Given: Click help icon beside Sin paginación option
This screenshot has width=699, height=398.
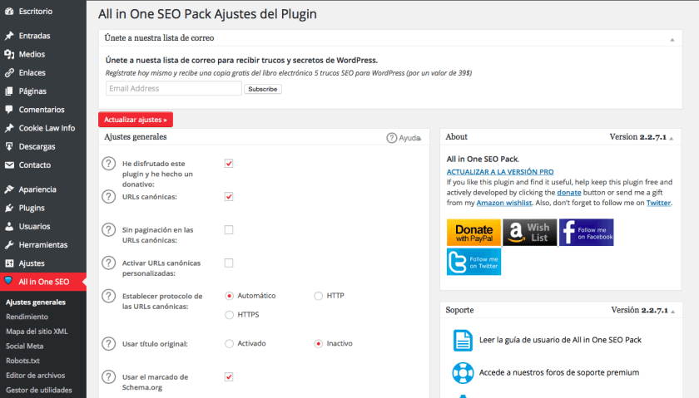Looking at the screenshot, I should (x=108, y=229).
